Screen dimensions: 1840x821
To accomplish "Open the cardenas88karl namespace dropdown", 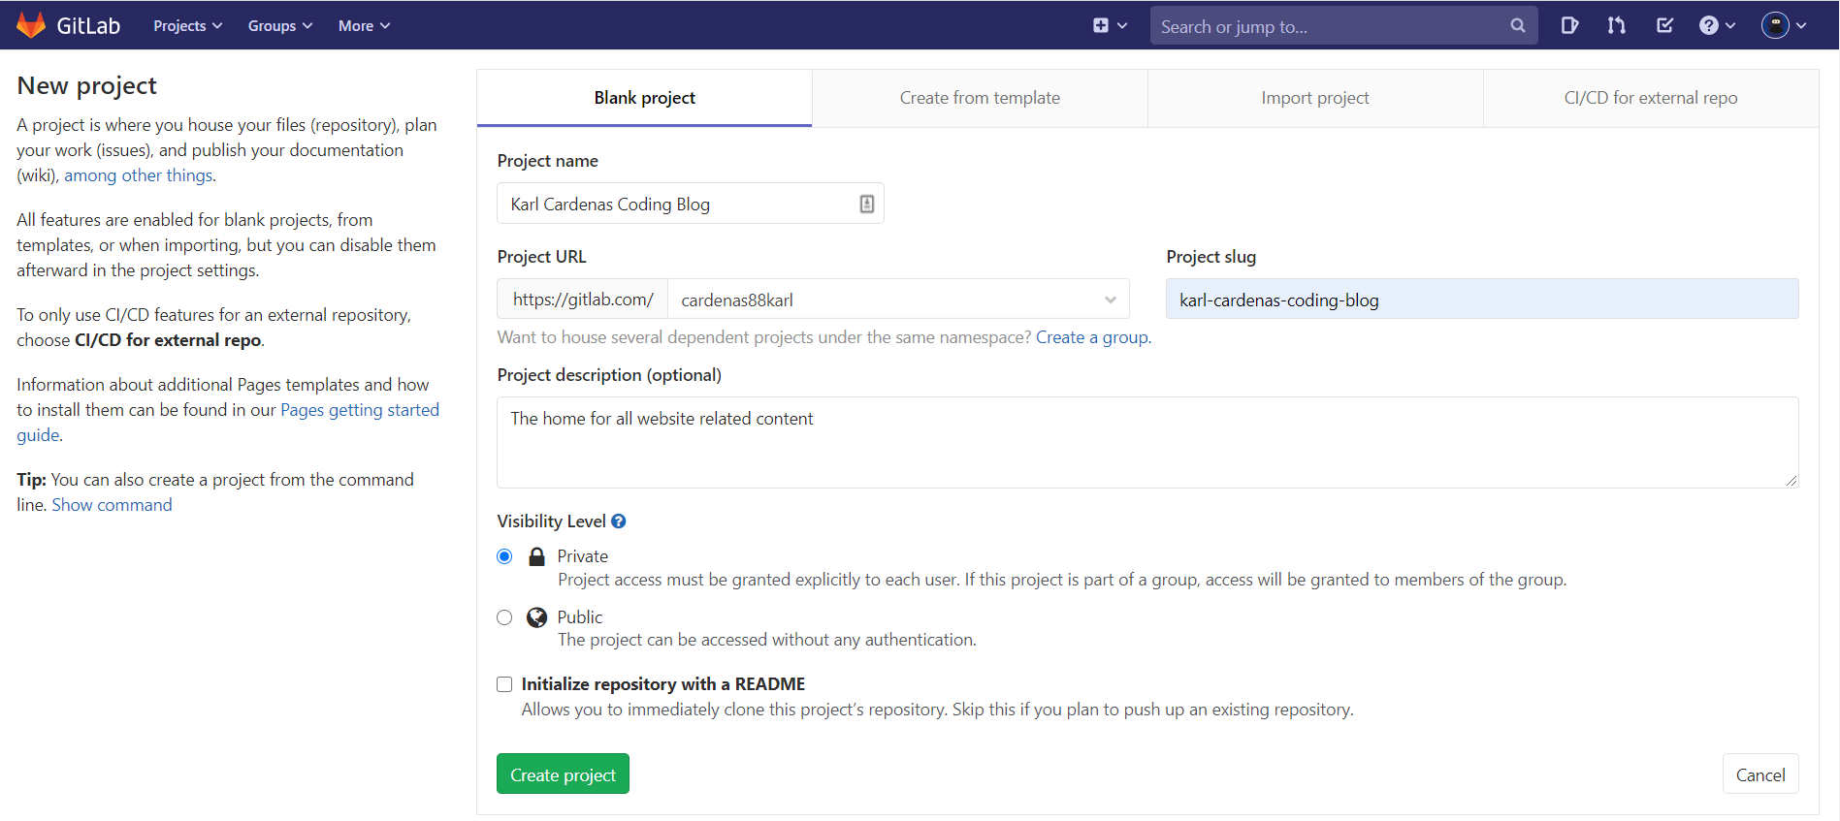I will coord(897,300).
